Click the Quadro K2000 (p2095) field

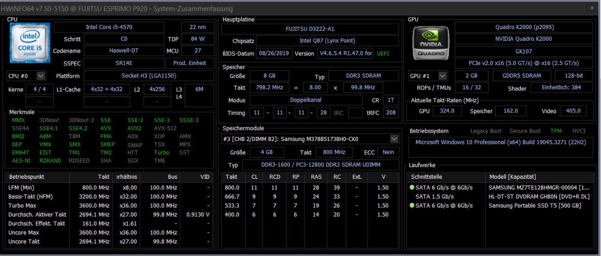tap(524, 27)
